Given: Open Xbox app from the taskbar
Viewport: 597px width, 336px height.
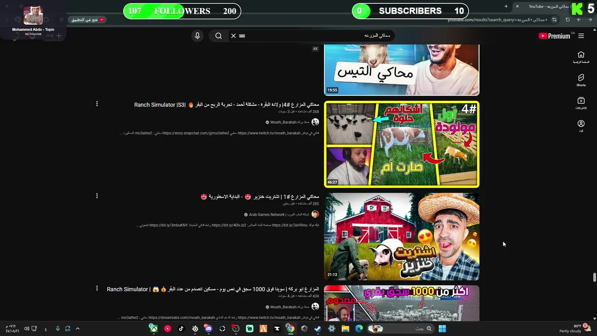Looking at the screenshot, I should pos(153,329).
